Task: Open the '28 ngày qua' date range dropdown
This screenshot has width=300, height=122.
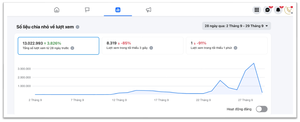Action: pos(237,26)
